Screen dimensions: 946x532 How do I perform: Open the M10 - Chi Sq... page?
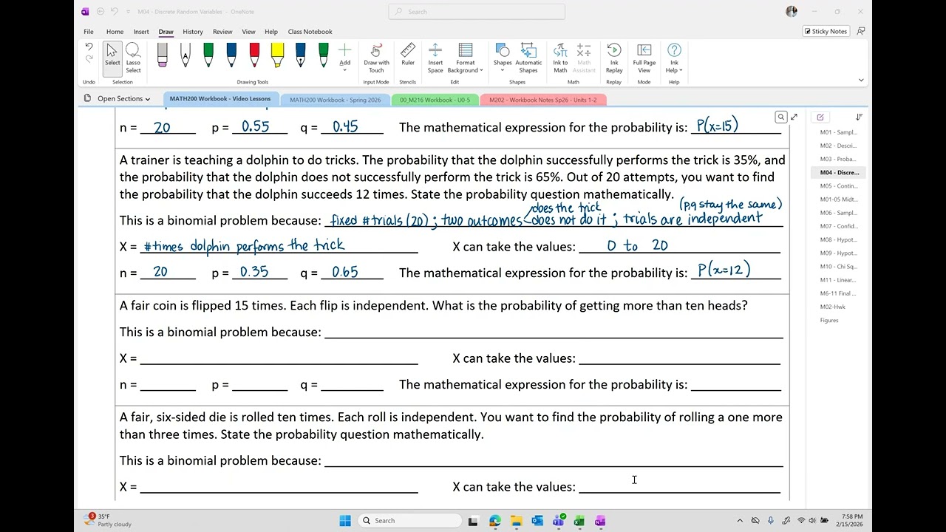(x=838, y=267)
